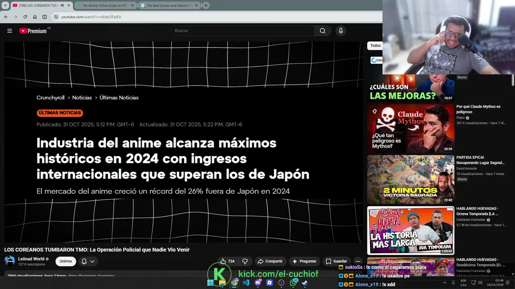Open 'Por qué Claude Mythos es peligroso' title
515x289 pixels.
coord(478,109)
